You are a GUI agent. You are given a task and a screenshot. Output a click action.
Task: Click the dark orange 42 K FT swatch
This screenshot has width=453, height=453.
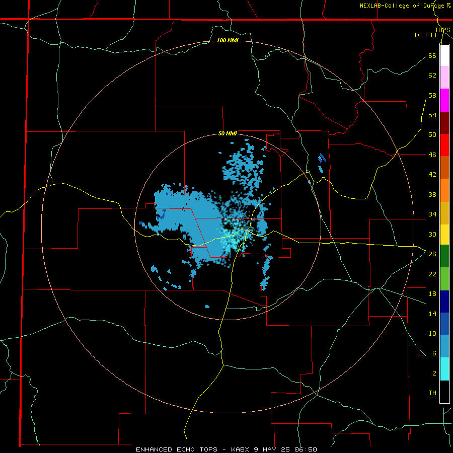(444, 168)
